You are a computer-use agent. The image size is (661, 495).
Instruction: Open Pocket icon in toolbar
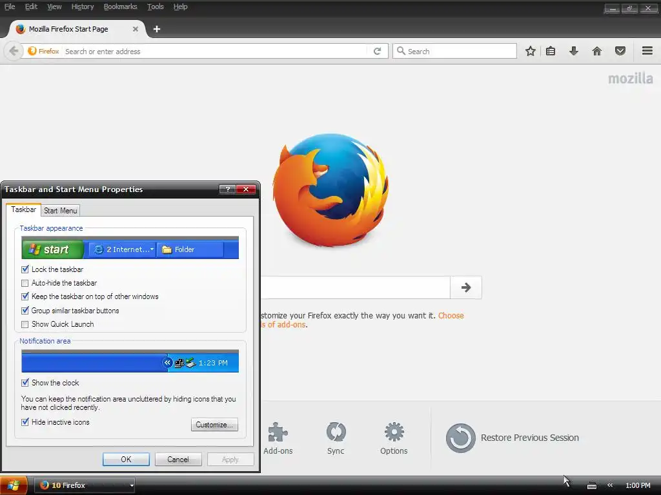tap(620, 52)
